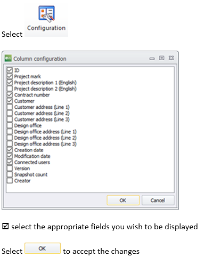This screenshot has width=205, height=257.
Task: Enable Design office address (Line 2)
Action: [x=10, y=138]
